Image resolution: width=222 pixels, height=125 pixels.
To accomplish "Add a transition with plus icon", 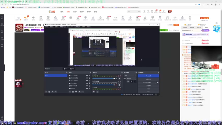I will tap(128, 81).
